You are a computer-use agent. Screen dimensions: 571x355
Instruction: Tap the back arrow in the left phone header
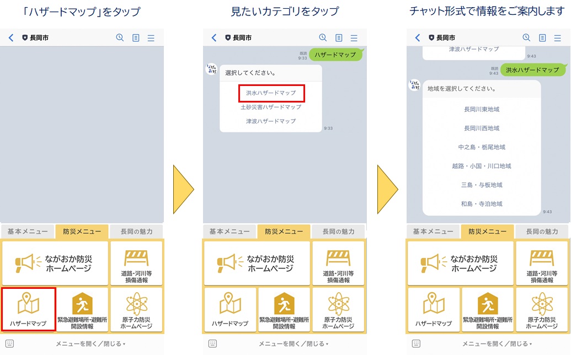(x=11, y=38)
